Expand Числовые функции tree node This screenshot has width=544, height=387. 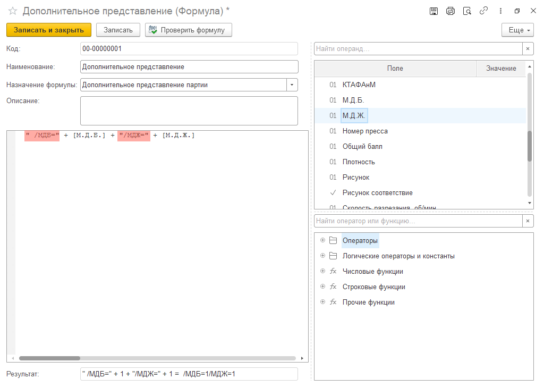[322, 272]
